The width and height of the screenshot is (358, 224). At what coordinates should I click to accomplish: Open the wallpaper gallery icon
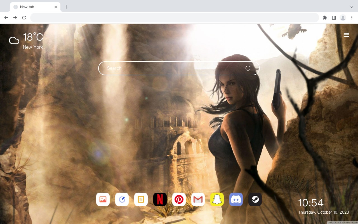point(103,199)
